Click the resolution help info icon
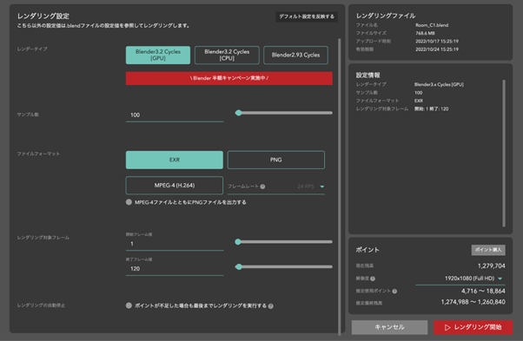 coord(373,279)
